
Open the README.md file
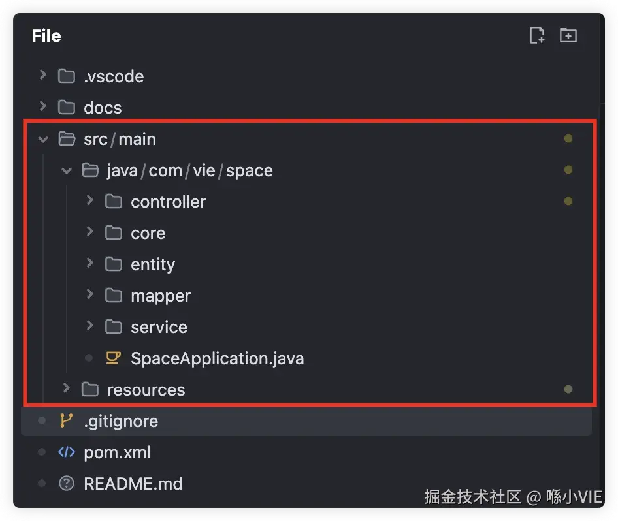pyautogui.click(x=133, y=484)
